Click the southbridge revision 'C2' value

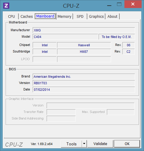tap(129, 52)
